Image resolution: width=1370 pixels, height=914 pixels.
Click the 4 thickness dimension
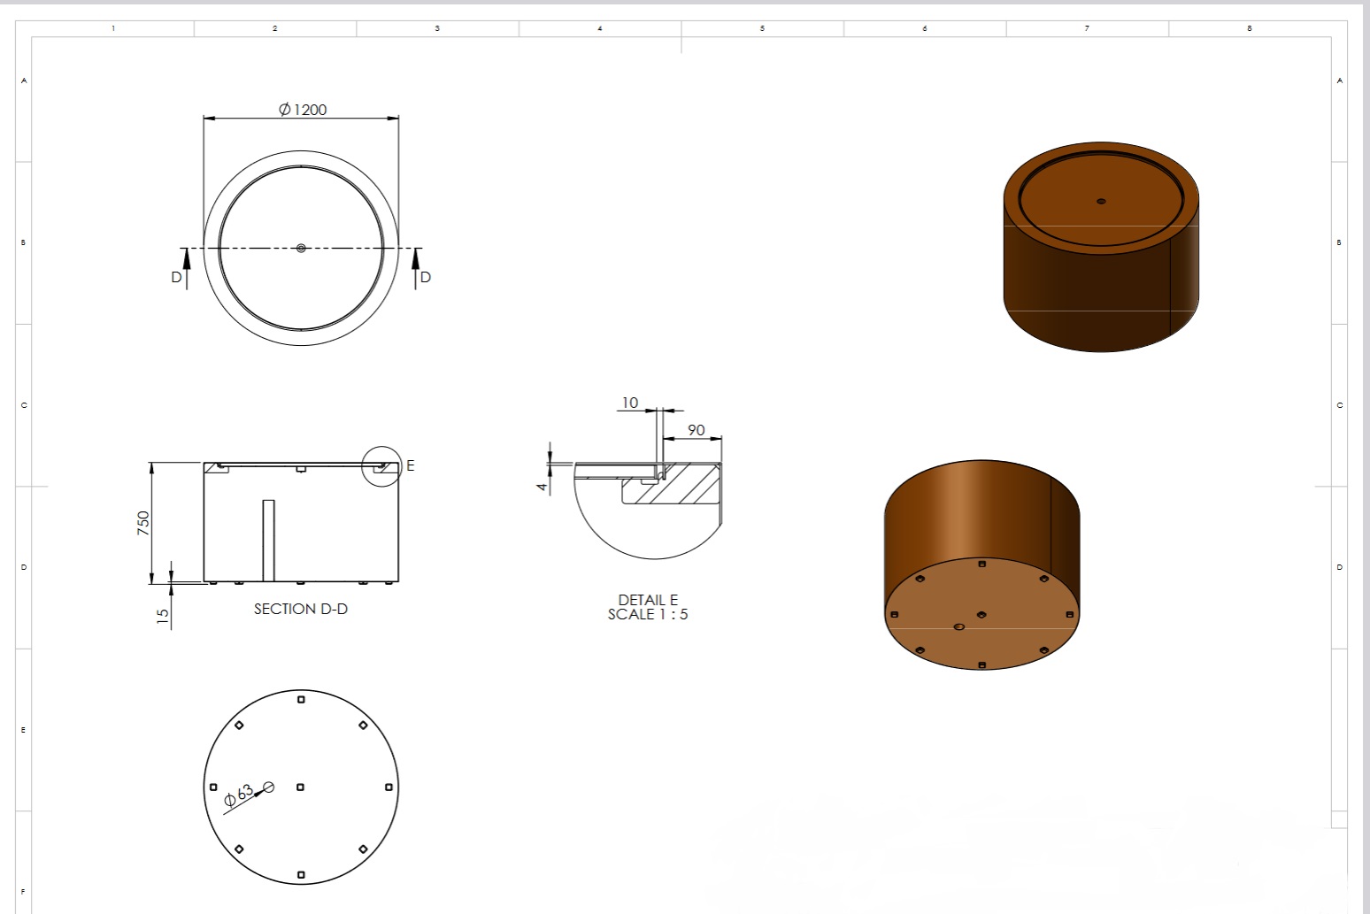pos(543,486)
